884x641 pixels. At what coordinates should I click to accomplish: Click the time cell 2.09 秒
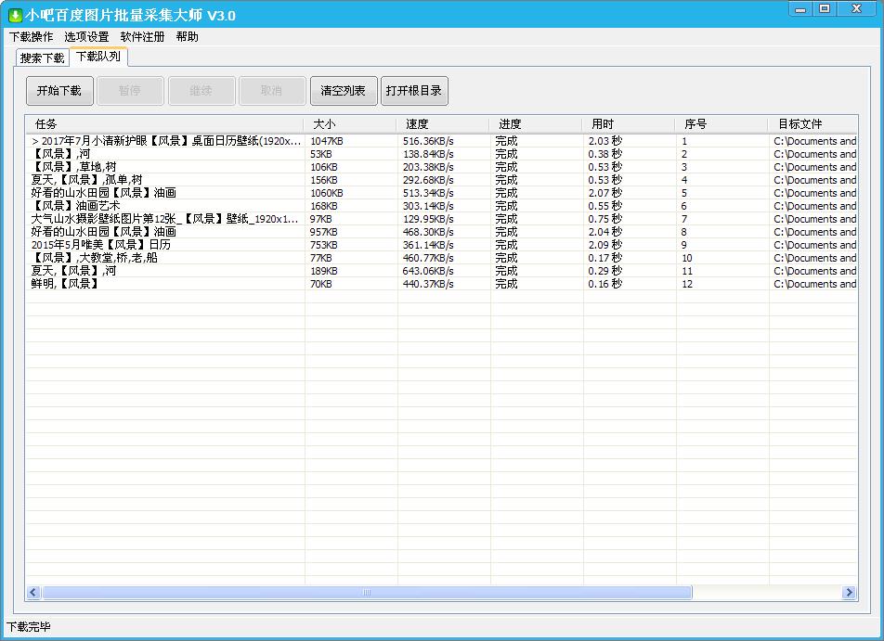[x=604, y=245]
